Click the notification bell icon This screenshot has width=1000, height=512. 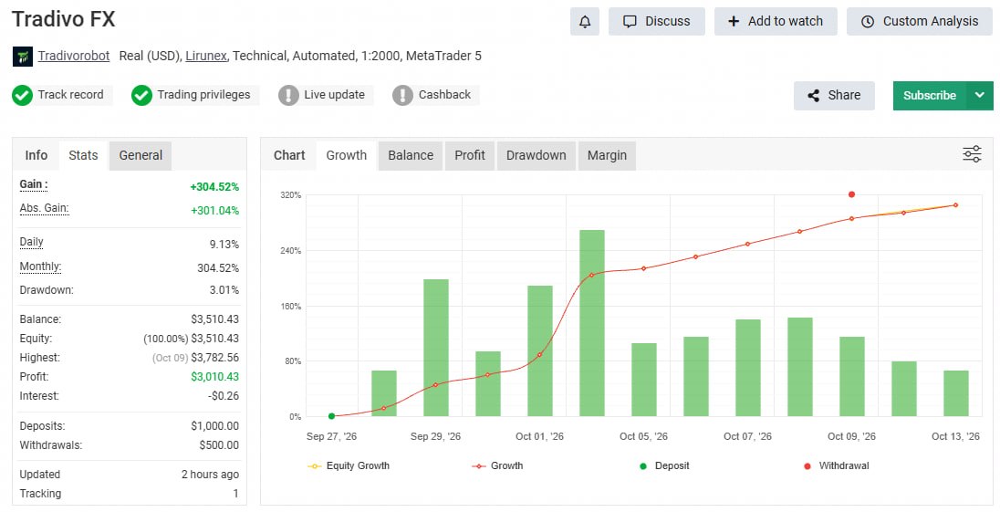(584, 22)
